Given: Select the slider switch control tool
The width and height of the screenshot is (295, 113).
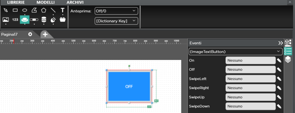Looking at the screenshot, I should tap(34, 19).
